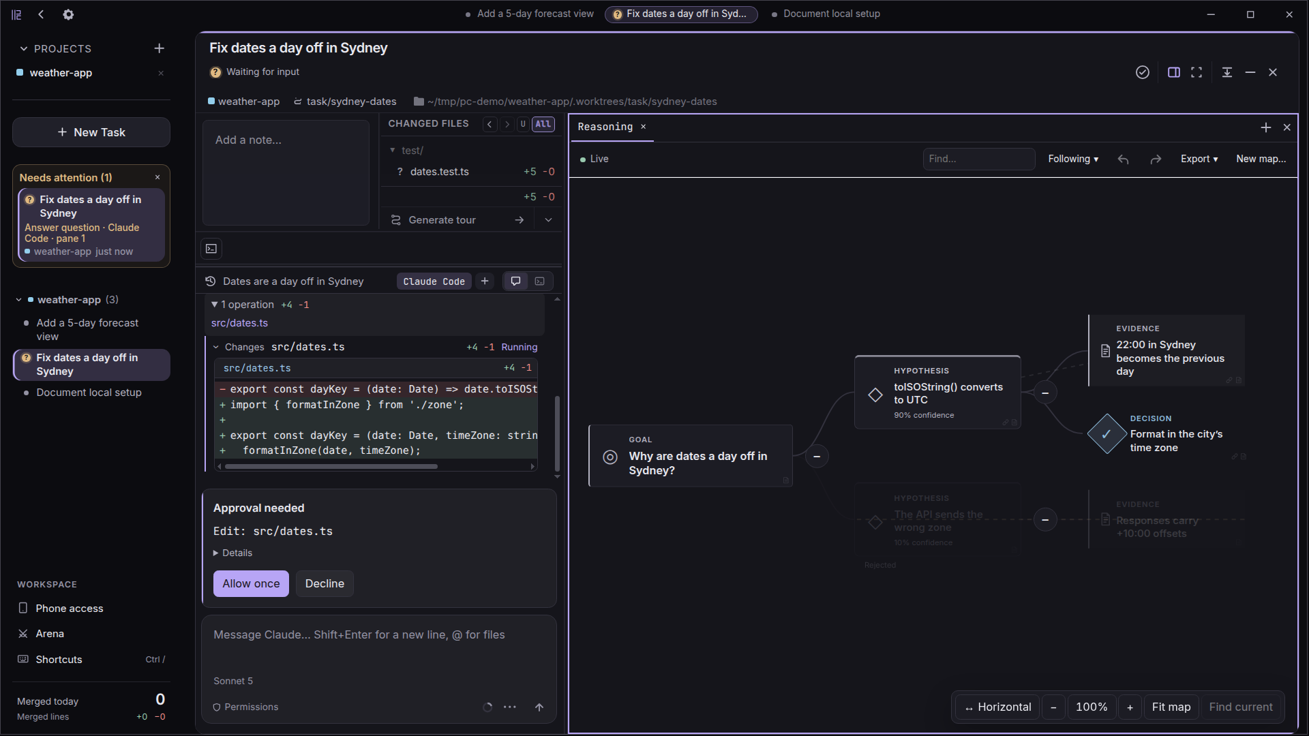
Task: Click the Find... search field
Action: (x=979, y=159)
